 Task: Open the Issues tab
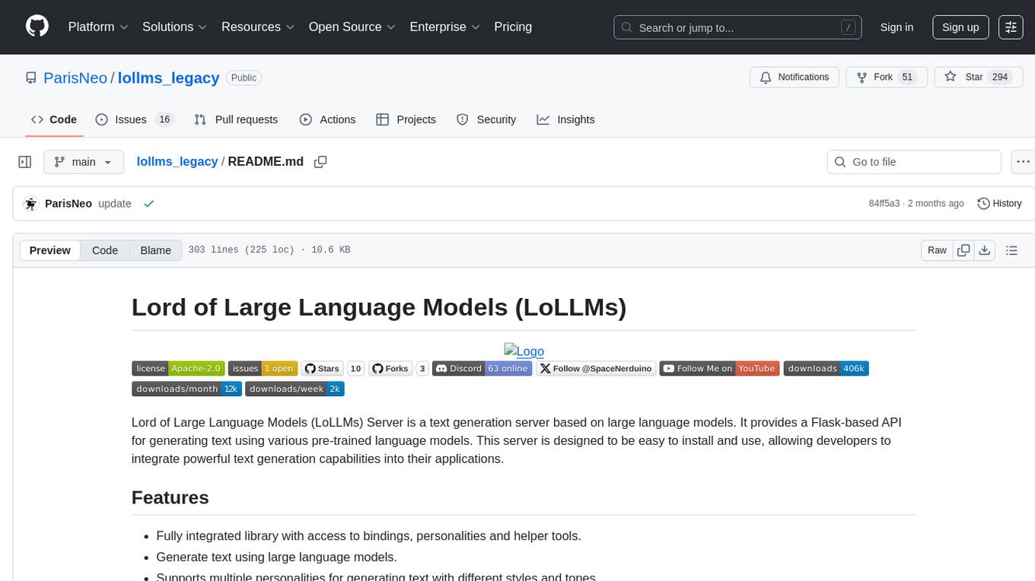[135, 119]
